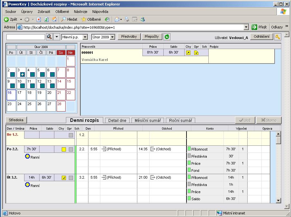291x217 pixels.
Task: Click the yellow arrow Chy icon for worker 000001
Action: [x=188, y=53]
